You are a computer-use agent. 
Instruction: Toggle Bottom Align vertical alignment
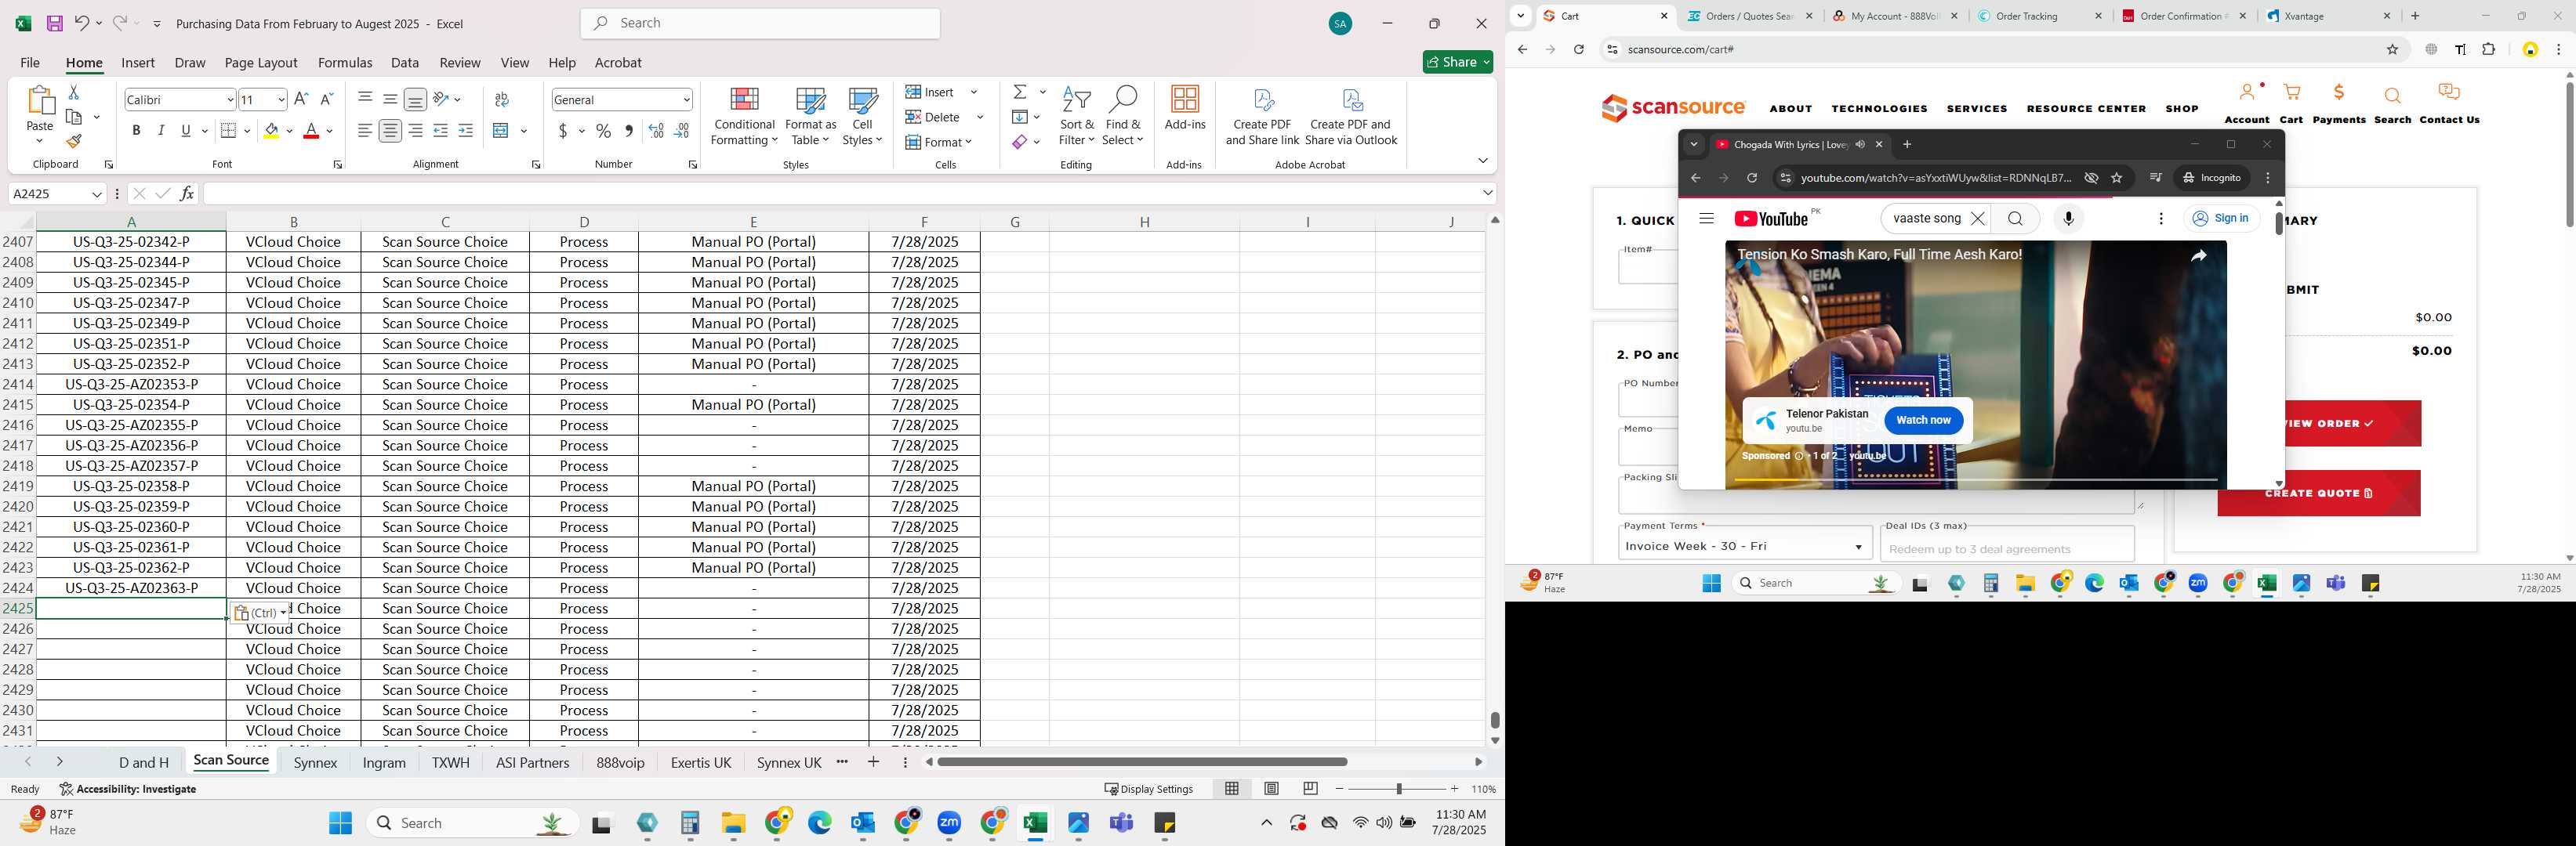click(x=416, y=99)
